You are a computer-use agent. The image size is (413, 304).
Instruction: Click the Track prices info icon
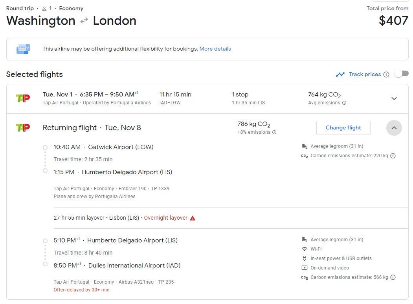click(386, 75)
